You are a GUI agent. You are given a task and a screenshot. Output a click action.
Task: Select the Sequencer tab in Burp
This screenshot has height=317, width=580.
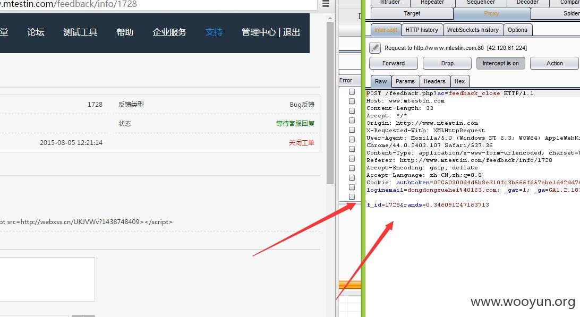click(481, 3)
